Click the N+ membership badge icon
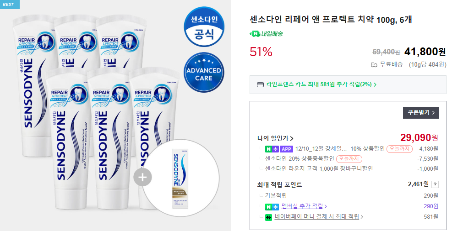The height and width of the screenshot is (231, 463). [272, 206]
